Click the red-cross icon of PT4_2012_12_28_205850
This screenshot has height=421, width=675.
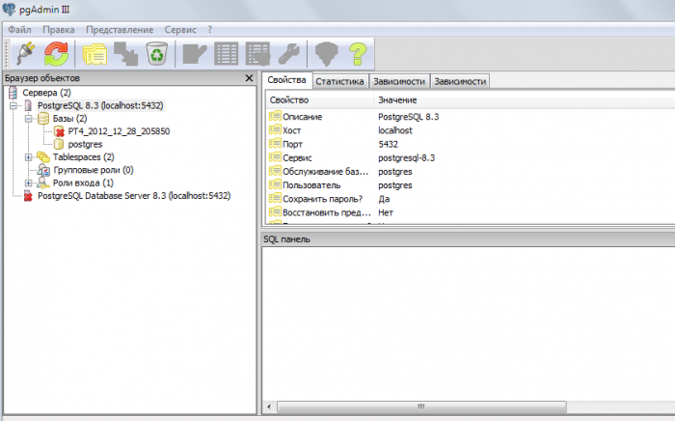(60, 131)
